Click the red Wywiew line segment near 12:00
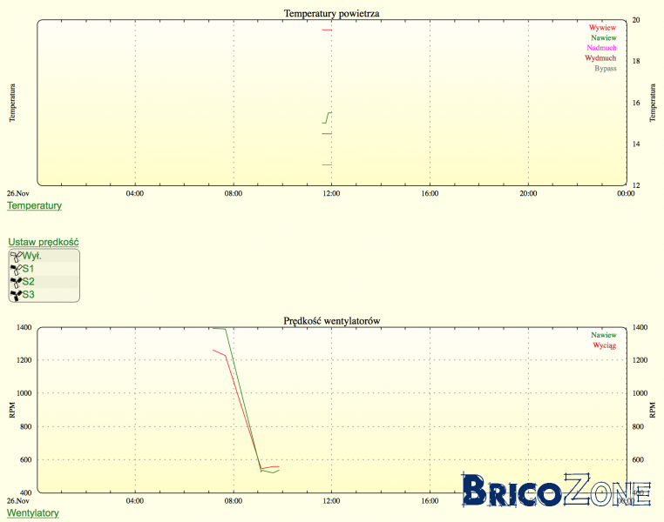Screen dimensions: 664x522 tap(327, 30)
